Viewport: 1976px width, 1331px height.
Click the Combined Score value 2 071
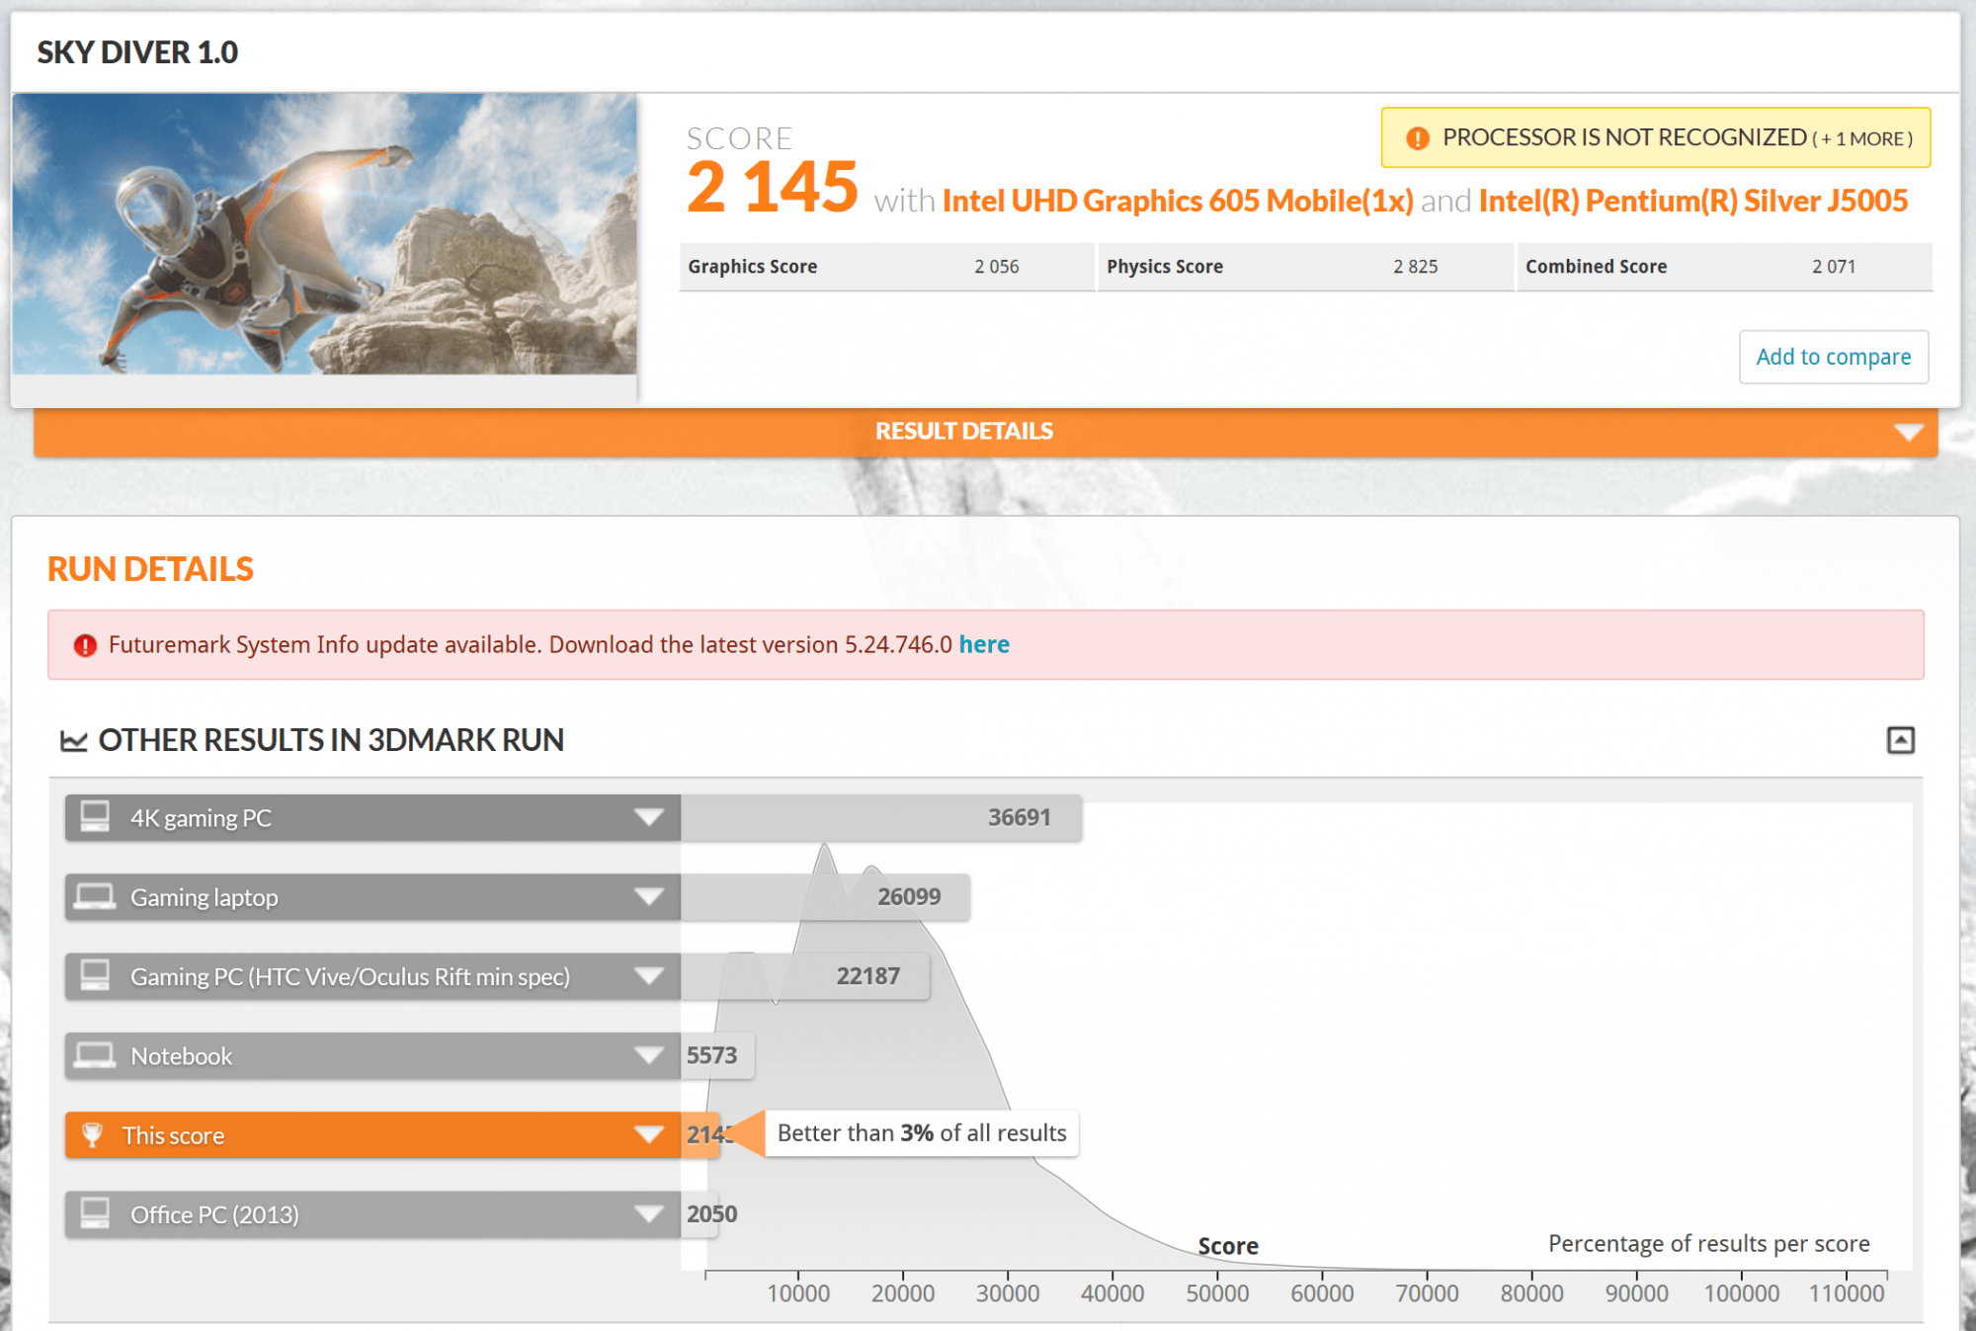coord(1834,267)
